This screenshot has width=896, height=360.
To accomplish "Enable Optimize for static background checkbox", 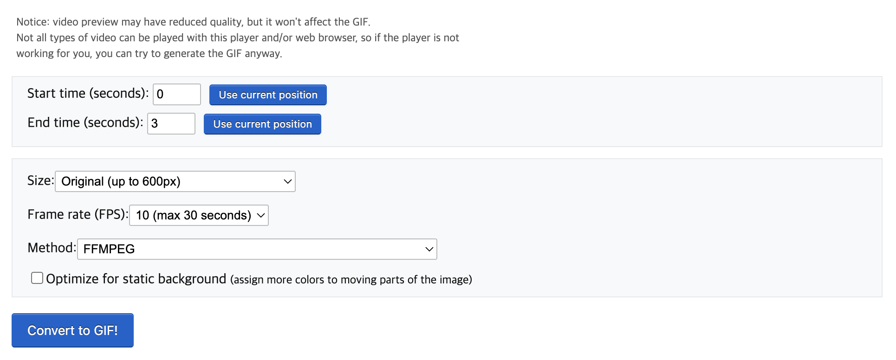I will 37,278.
